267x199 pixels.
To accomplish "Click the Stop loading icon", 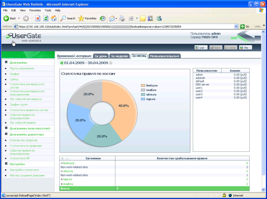I will [x=38, y=18].
